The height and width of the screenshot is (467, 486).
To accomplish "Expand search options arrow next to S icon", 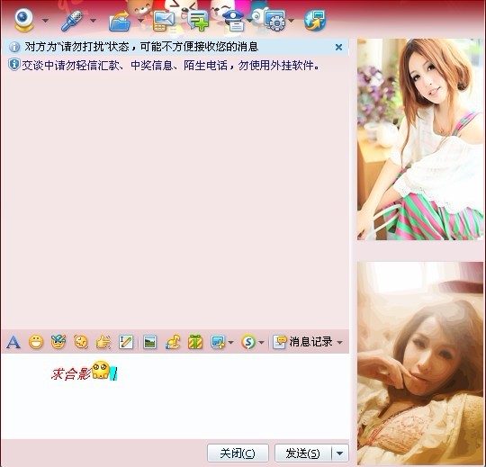I will (261, 343).
